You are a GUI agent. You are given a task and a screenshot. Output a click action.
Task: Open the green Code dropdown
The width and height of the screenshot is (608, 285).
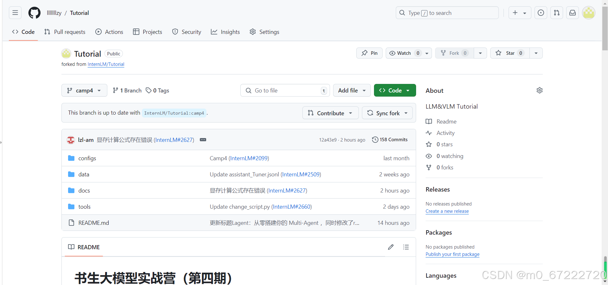pyautogui.click(x=395, y=90)
